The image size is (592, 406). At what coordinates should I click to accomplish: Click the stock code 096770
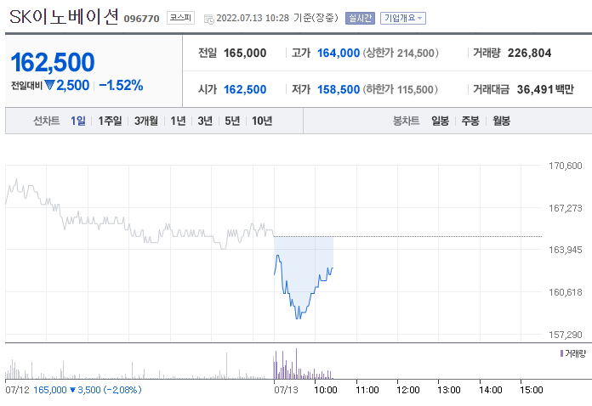coord(141,19)
